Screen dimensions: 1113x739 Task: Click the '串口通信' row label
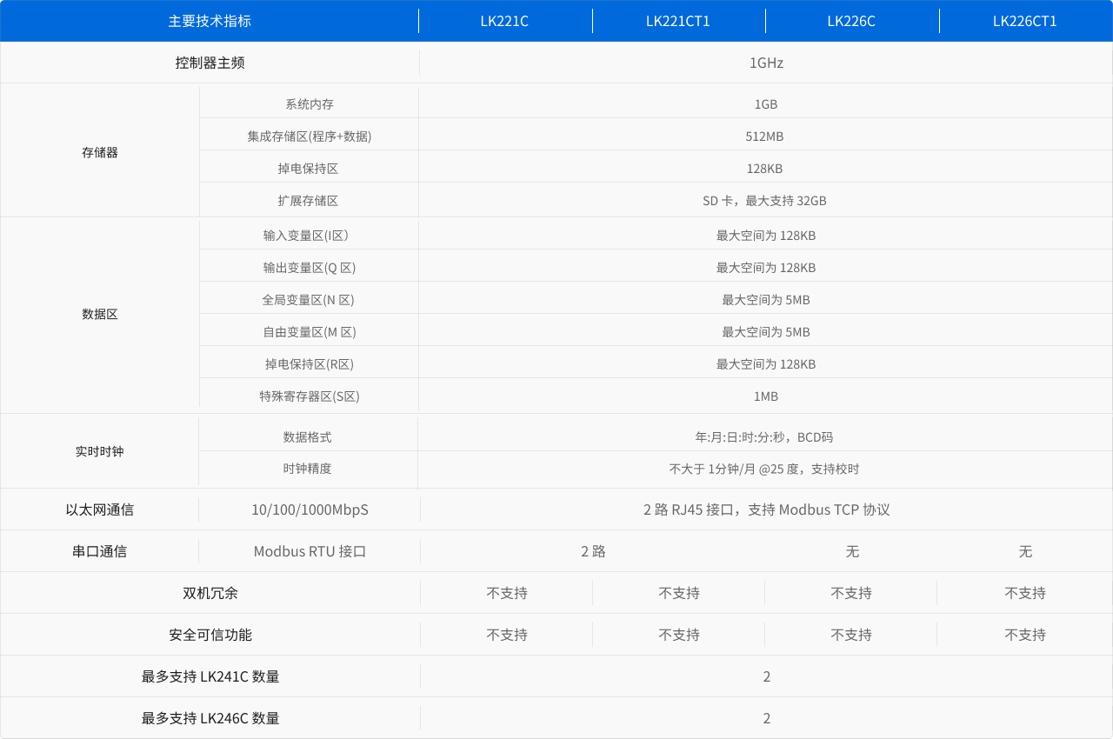[x=100, y=551]
